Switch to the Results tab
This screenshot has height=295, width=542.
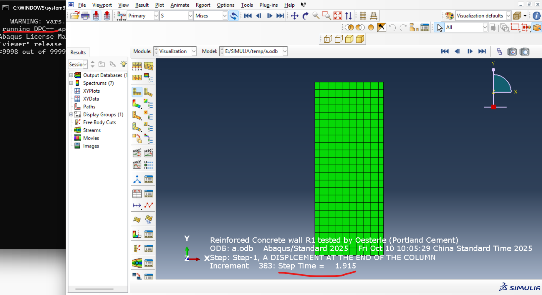tap(78, 52)
